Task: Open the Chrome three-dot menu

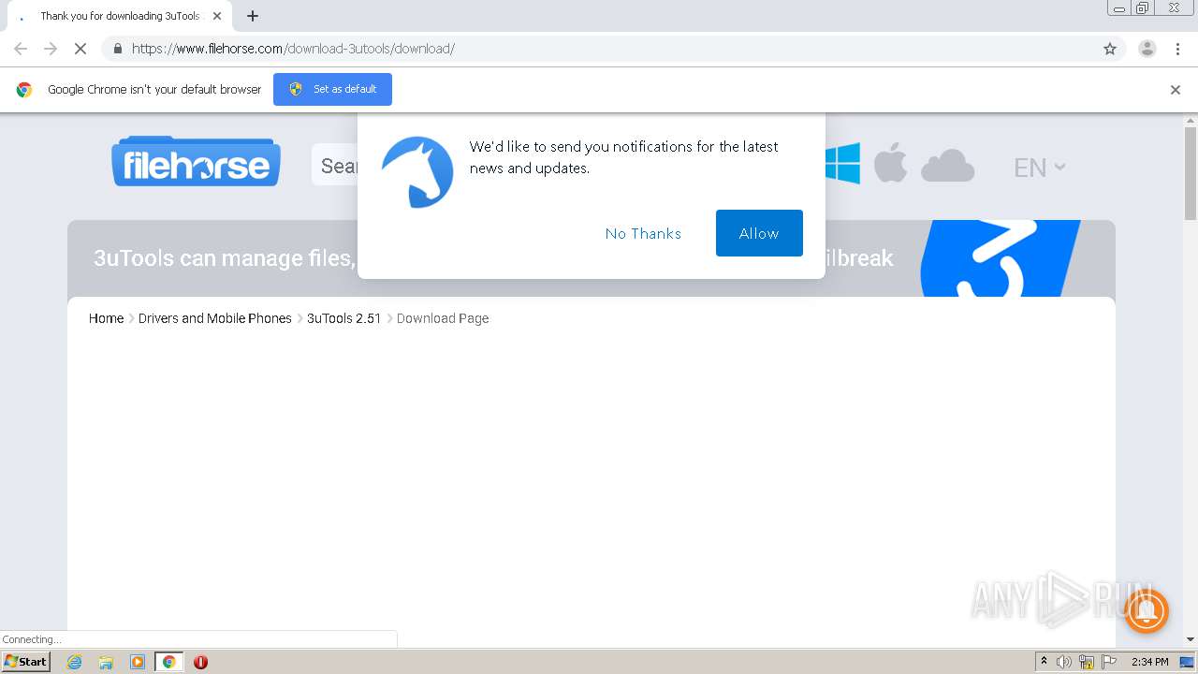Action: point(1178,49)
